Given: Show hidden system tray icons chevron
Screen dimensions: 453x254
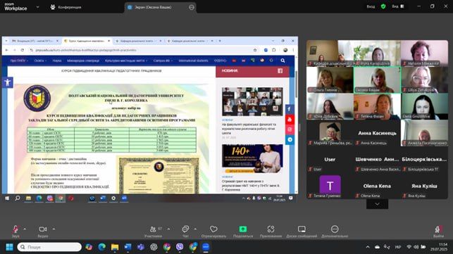Looking at the screenshot, I should coord(368,247).
